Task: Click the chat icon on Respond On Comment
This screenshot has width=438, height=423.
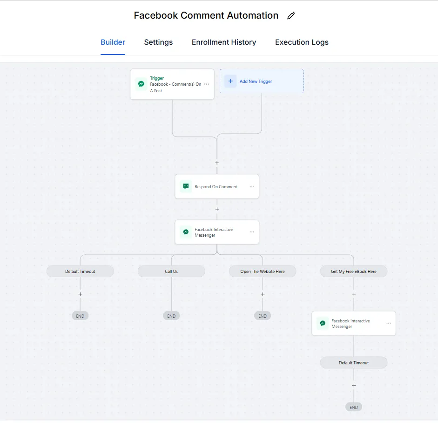Action: coord(186,186)
